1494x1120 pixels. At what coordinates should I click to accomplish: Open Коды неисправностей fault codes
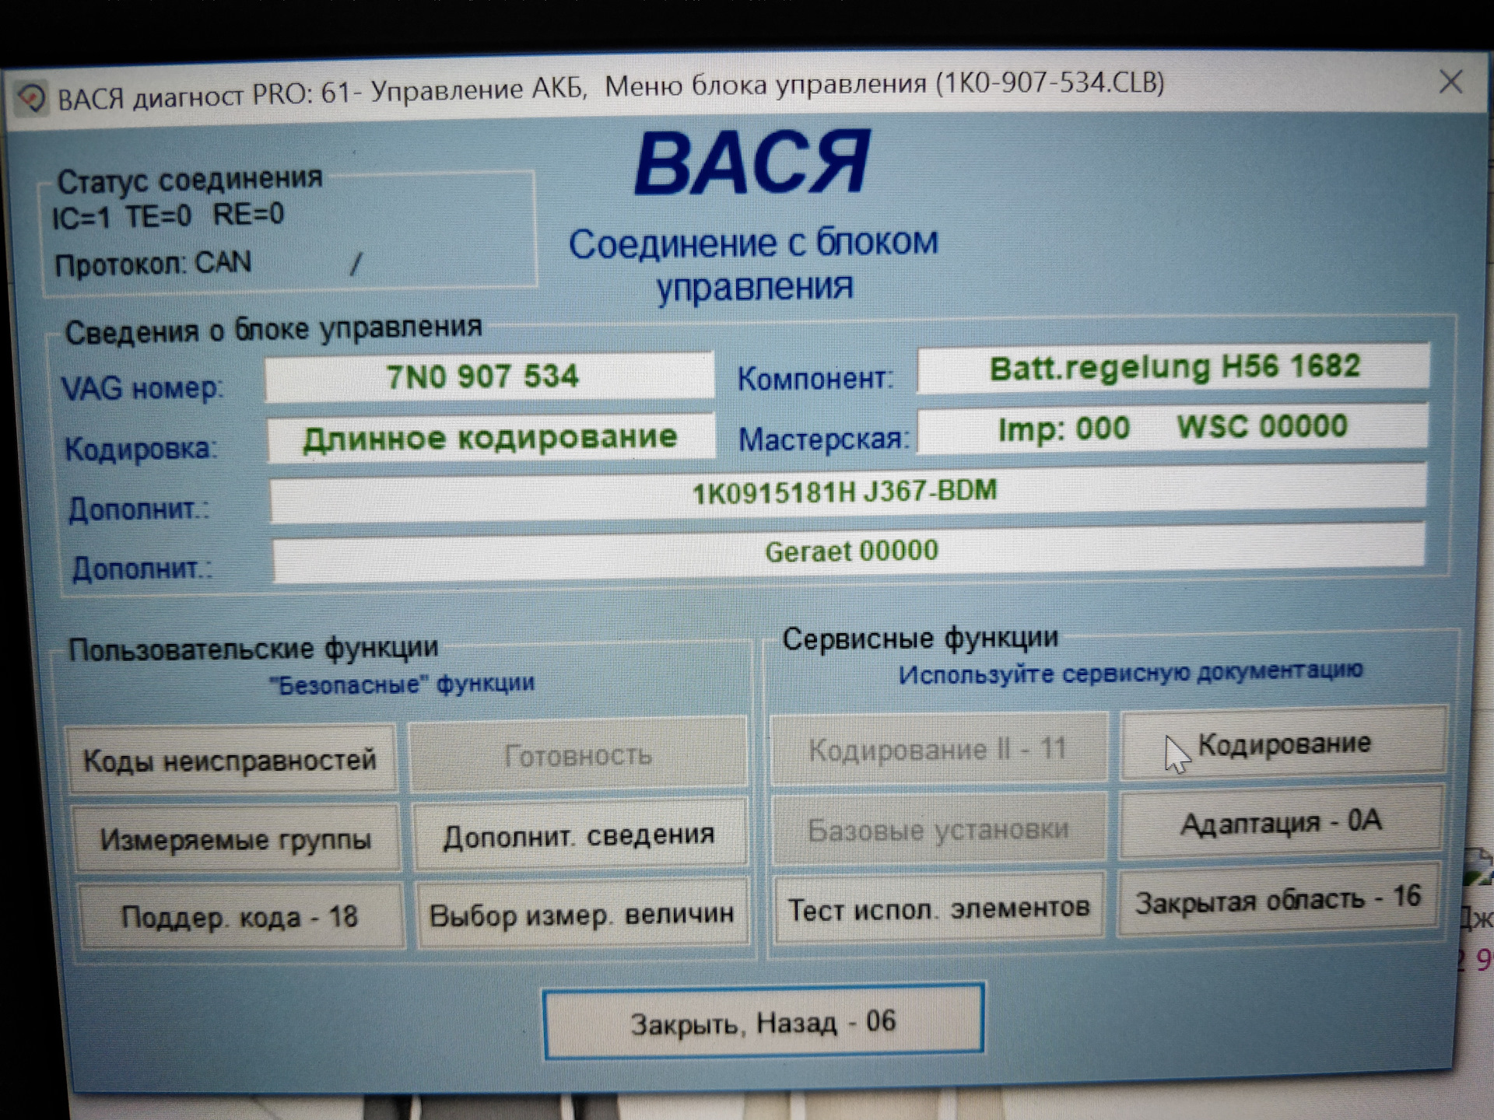point(230,759)
